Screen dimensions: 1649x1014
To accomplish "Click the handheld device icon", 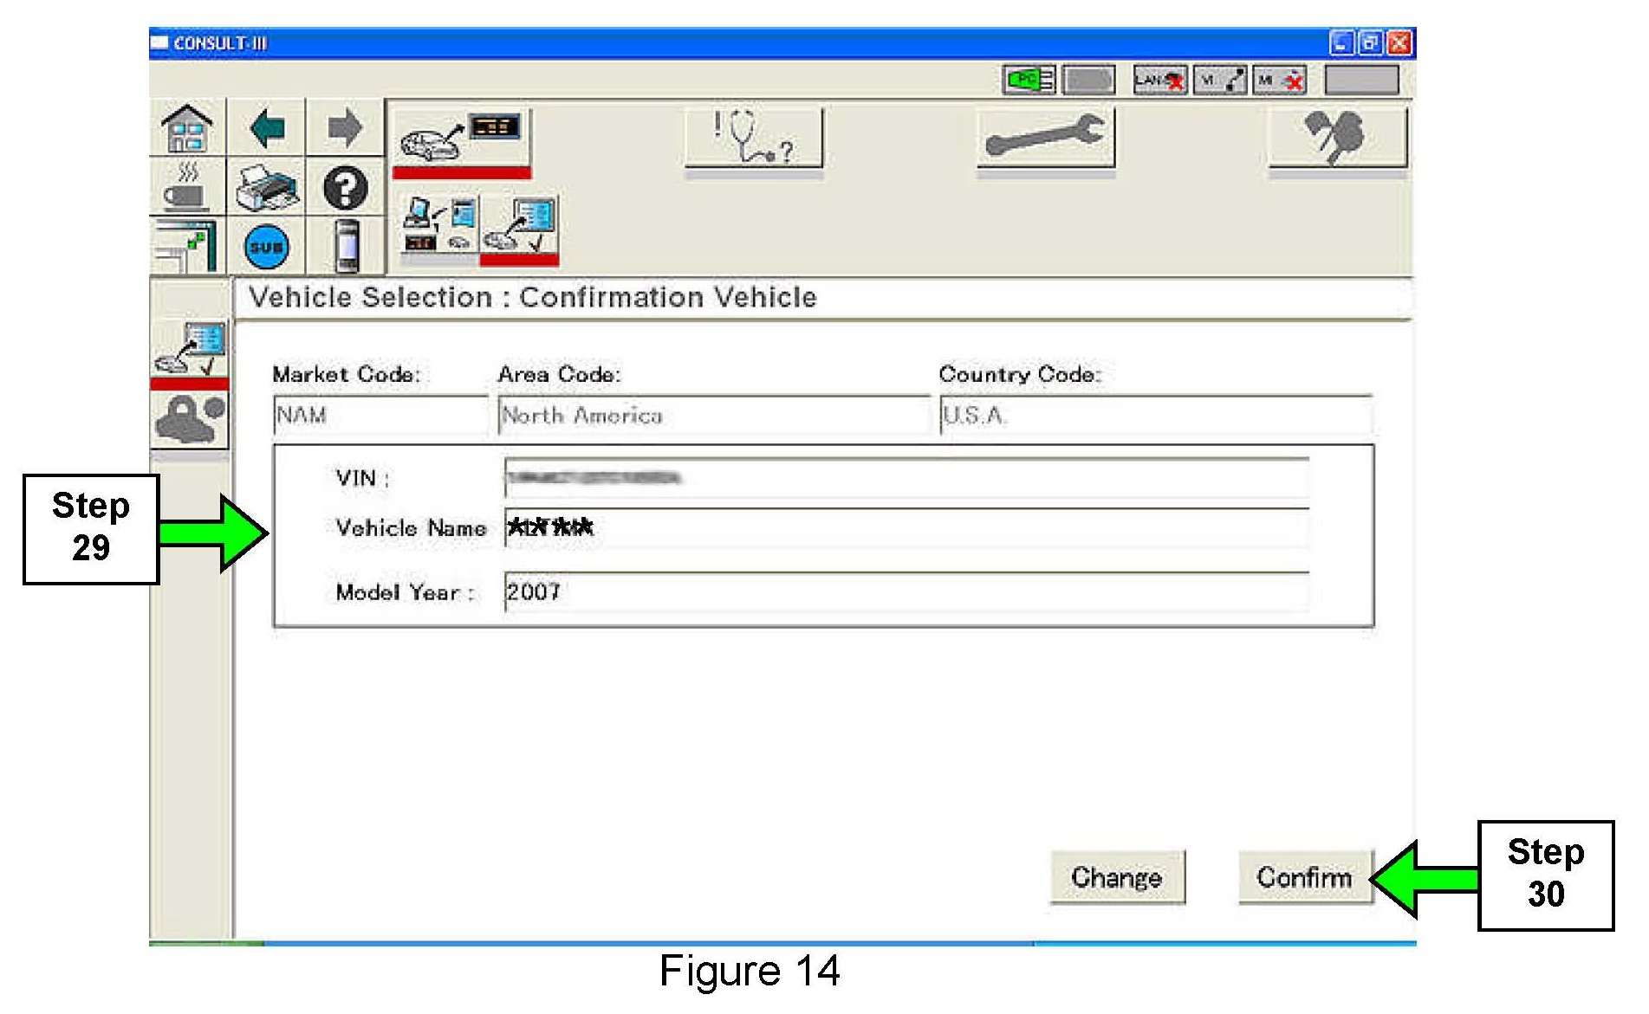I will [346, 247].
